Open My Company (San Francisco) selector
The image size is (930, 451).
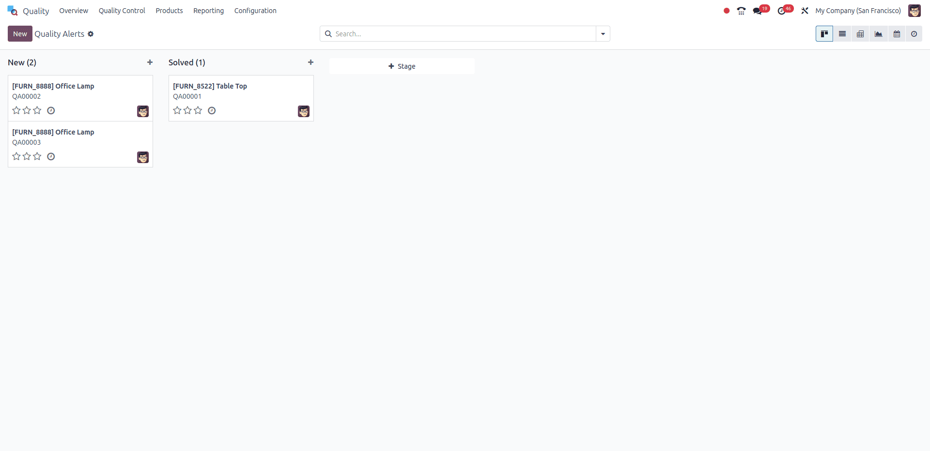click(x=857, y=10)
